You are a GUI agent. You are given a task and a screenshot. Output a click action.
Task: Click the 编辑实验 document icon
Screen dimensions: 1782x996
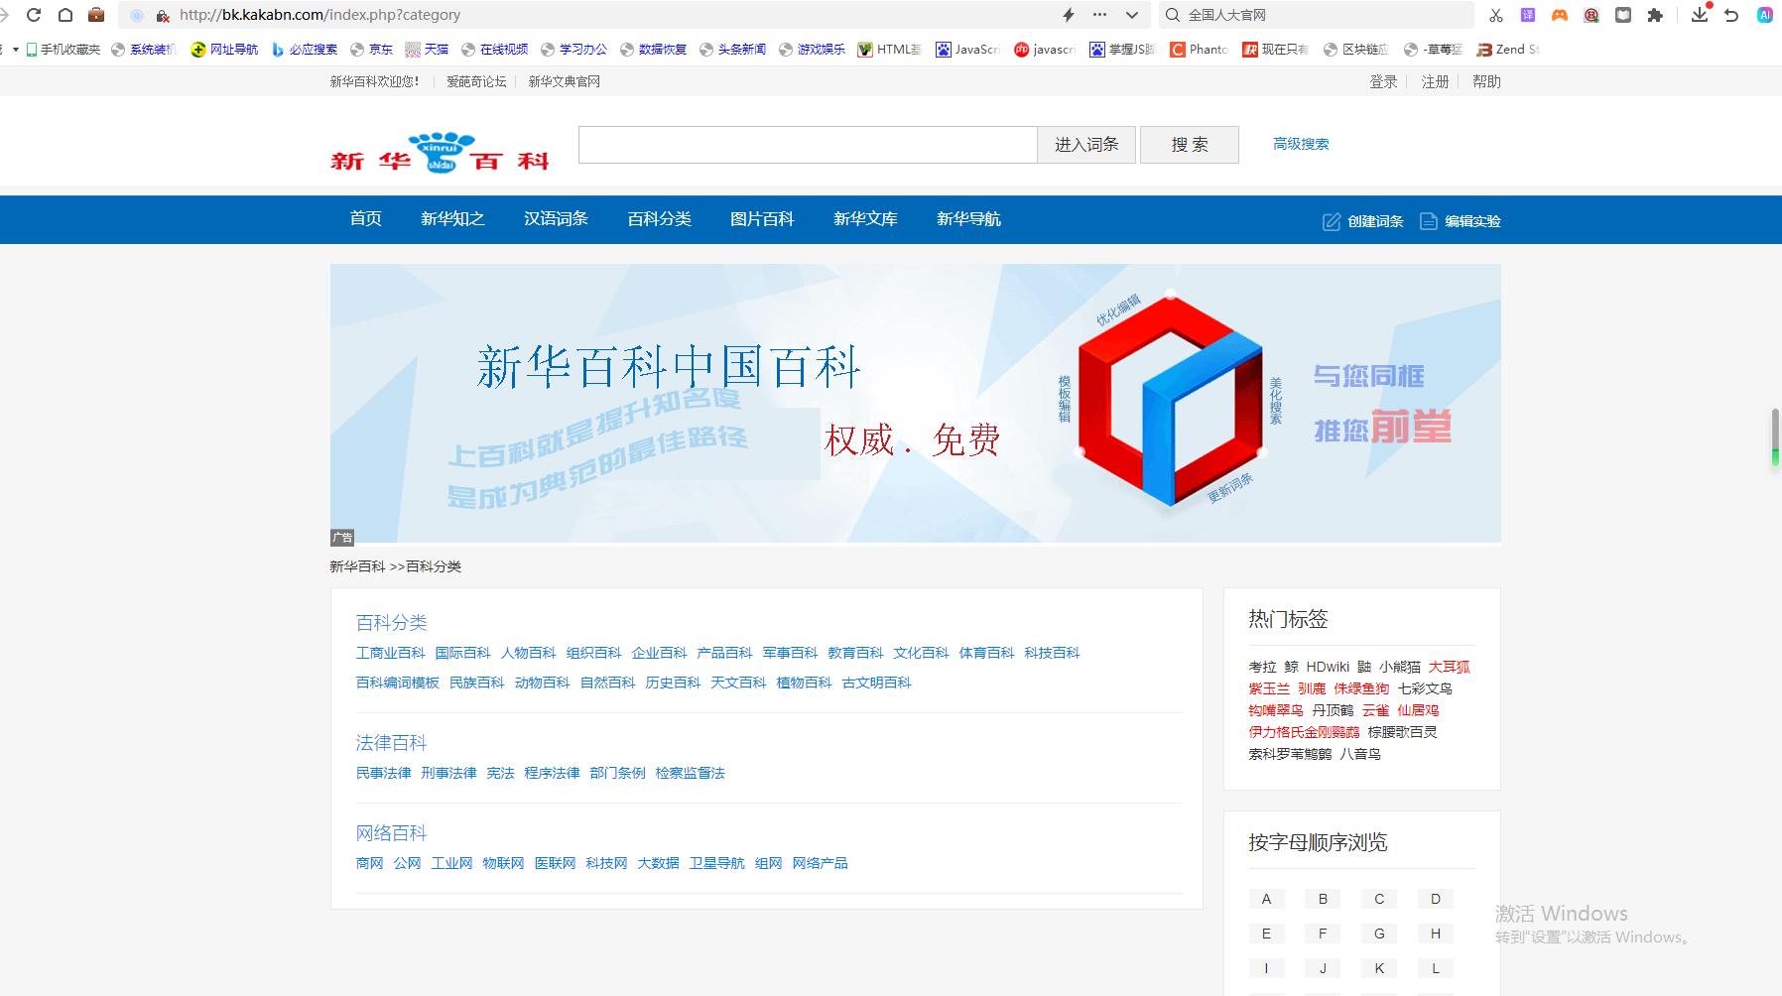click(x=1429, y=221)
